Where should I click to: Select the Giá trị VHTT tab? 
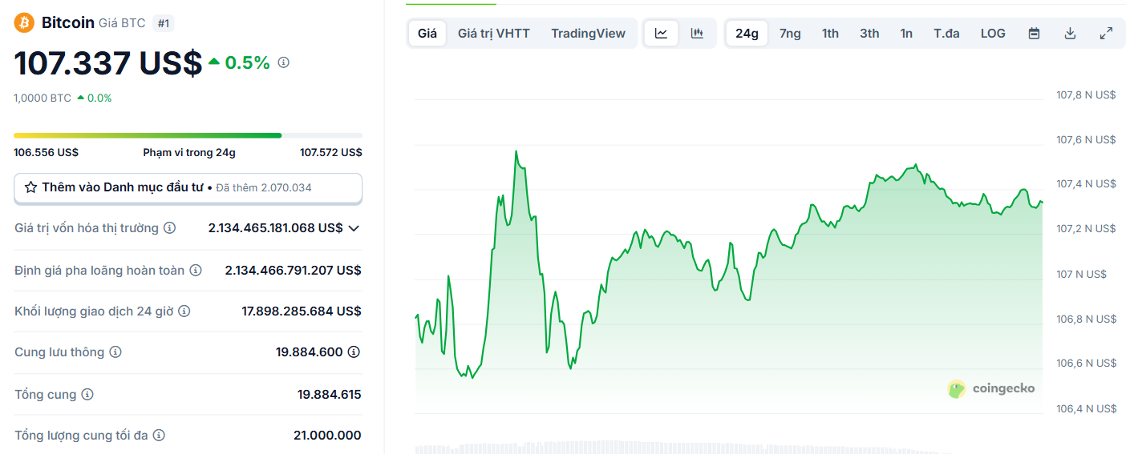pos(494,34)
